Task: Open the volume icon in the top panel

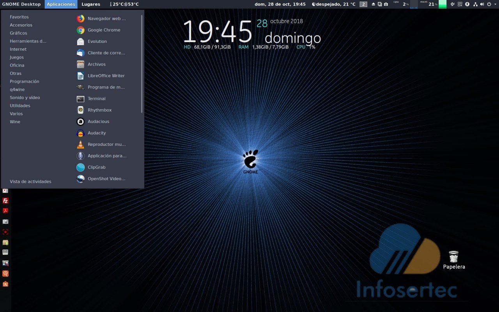Action: pyautogui.click(x=482, y=4)
